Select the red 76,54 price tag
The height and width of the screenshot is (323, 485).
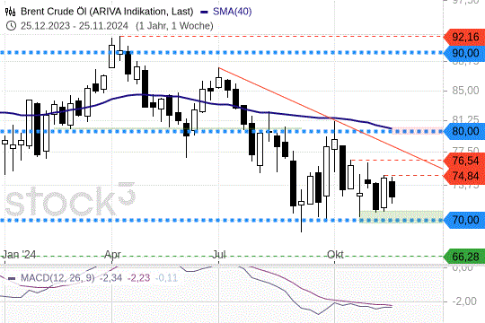(x=463, y=161)
